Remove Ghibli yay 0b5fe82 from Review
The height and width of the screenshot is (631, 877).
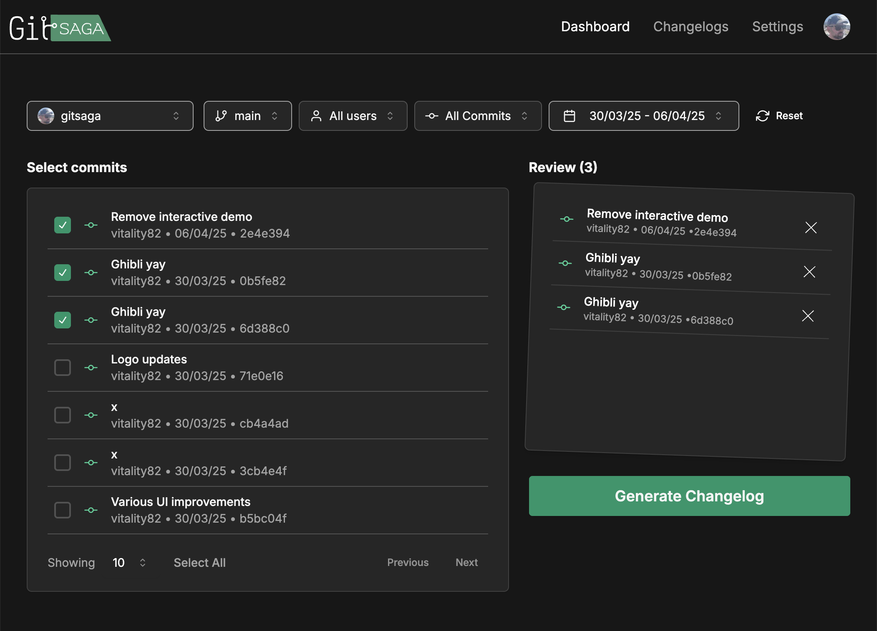pos(809,272)
